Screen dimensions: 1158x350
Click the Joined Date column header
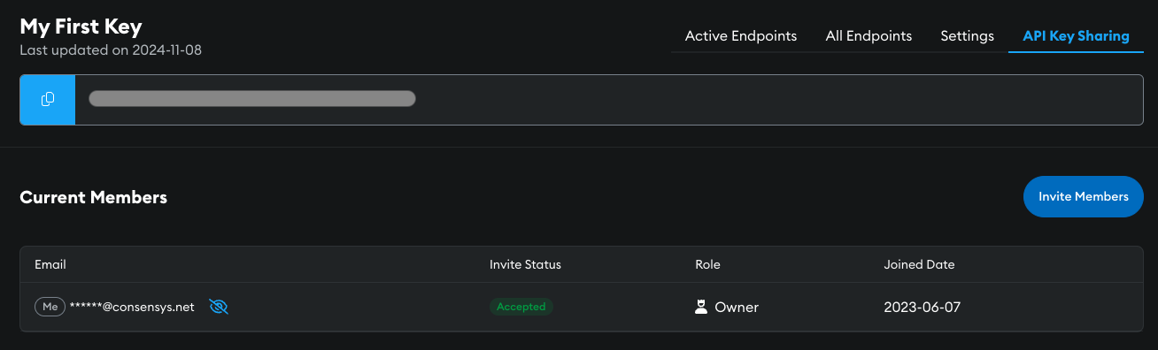pos(919,264)
